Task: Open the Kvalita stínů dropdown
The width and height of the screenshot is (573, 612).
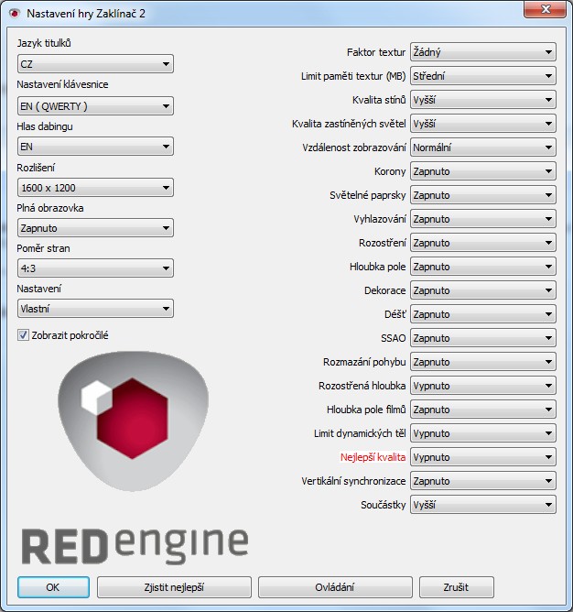Action: 483,100
